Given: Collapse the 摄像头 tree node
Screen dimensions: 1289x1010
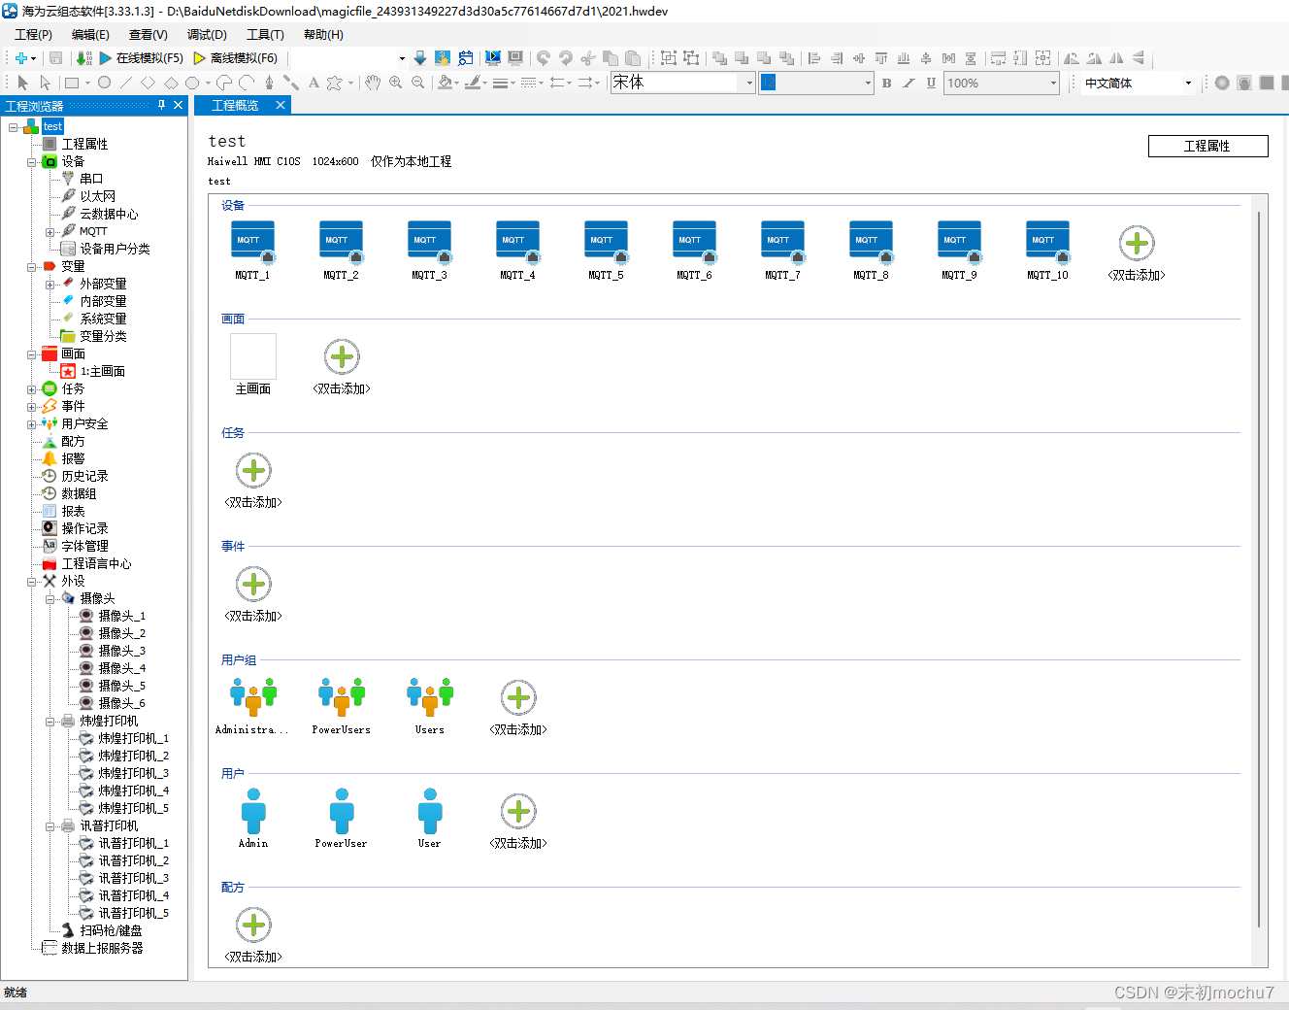Looking at the screenshot, I should point(50,599).
